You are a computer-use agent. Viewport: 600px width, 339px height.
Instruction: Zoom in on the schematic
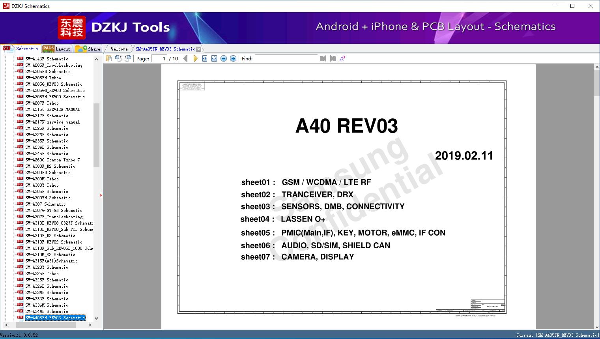pos(233,58)
